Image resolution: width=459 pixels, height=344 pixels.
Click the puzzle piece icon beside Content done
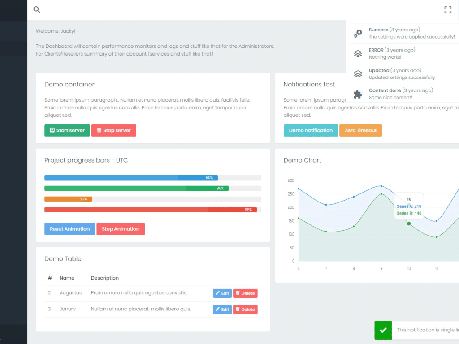pos(357,94)
